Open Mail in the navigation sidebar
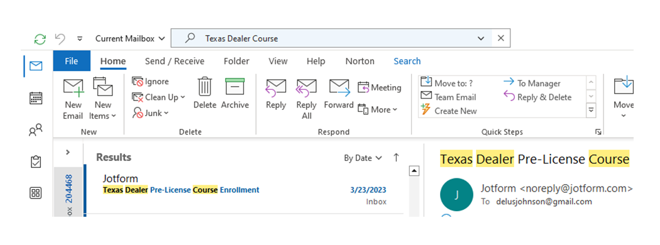Viewport: 660px width, 245px height. tap(36, 66)
